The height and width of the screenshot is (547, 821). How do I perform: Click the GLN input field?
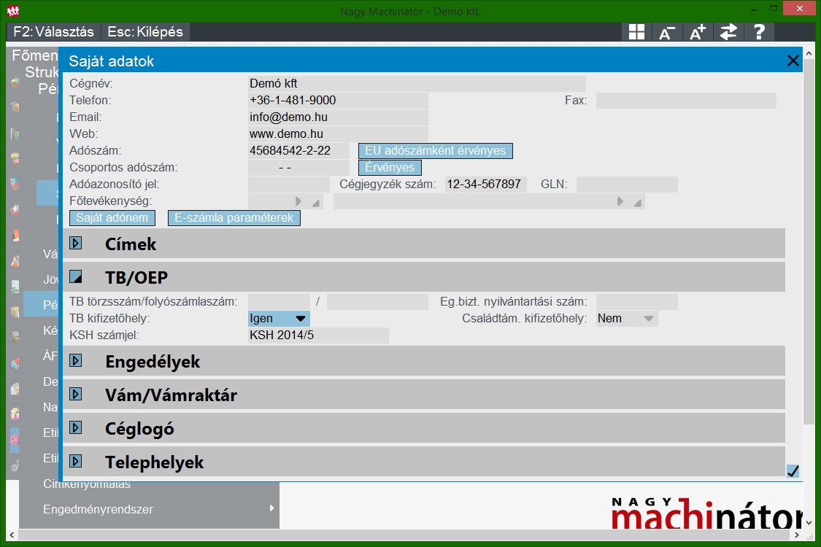point(627,185)
